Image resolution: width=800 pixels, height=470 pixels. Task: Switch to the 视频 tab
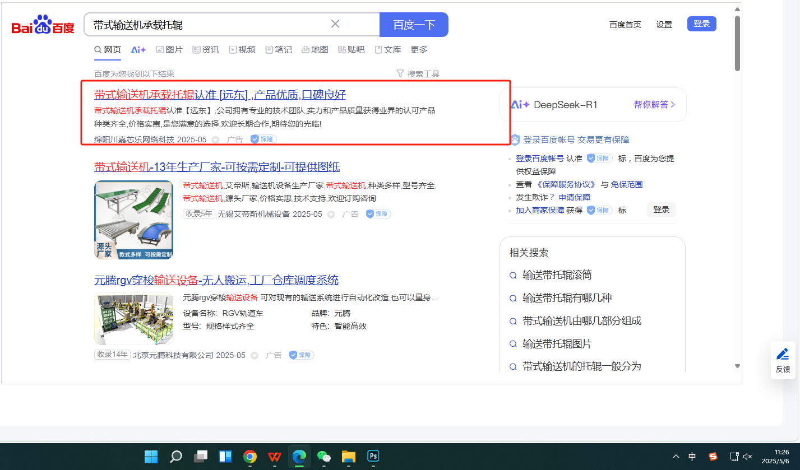click(x=242, y=50)
